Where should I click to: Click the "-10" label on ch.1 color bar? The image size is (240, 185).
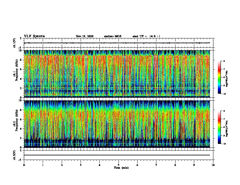pyautogui.click(x=224, y=94)
